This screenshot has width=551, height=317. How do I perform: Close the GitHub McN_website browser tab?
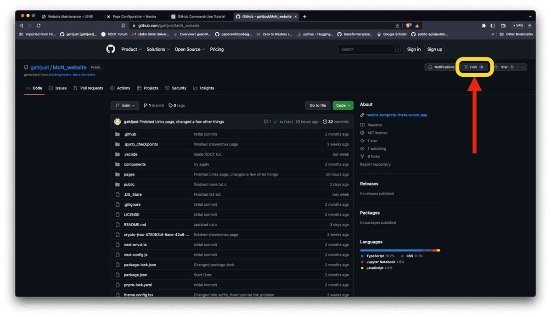(x=296, y=17)
